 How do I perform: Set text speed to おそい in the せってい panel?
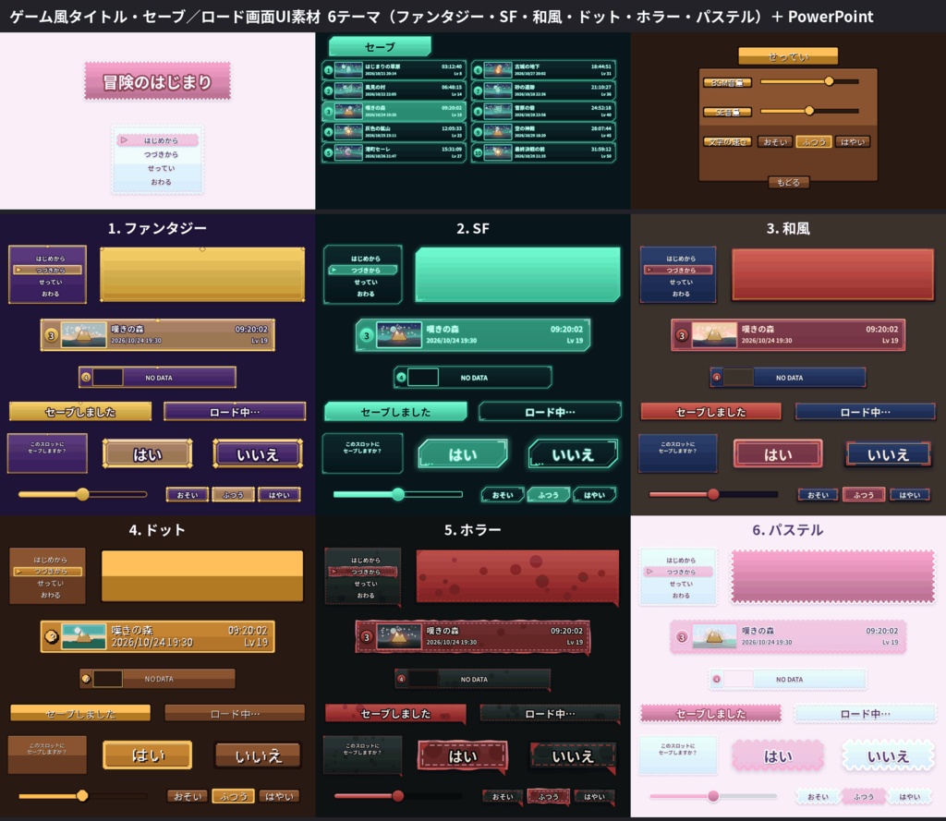[775, 142]
